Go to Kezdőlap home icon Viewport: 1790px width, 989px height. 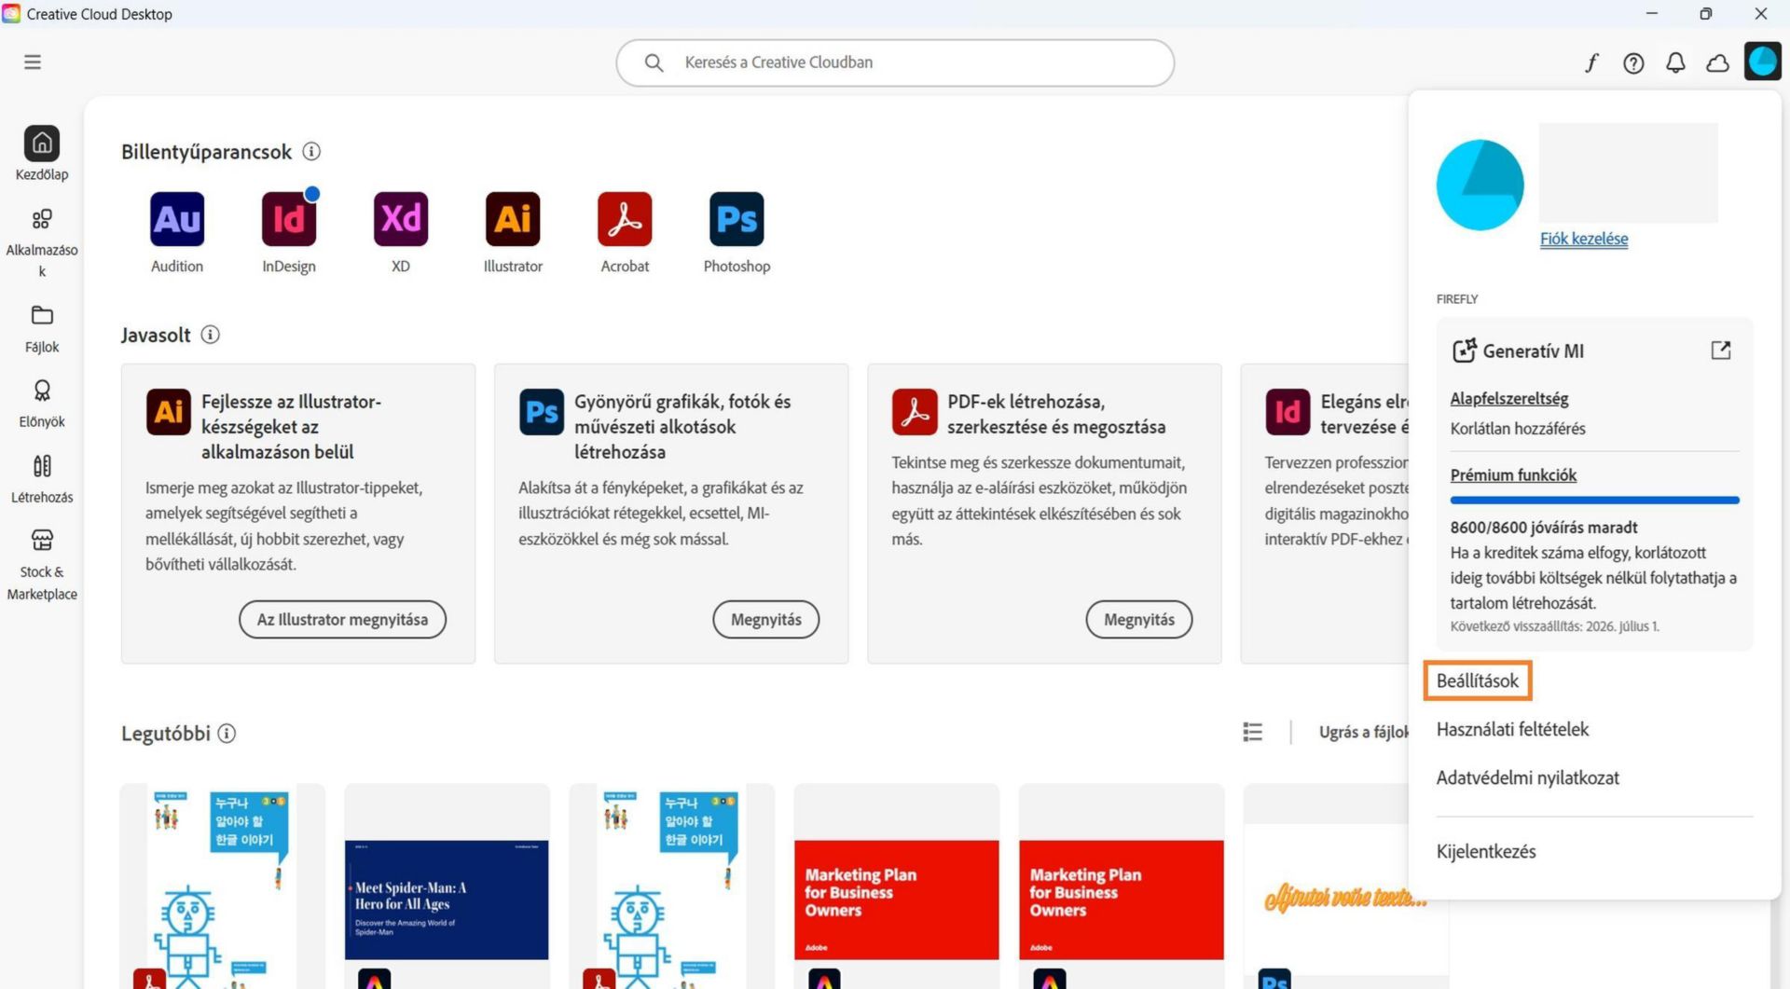(x=42, y=144)
